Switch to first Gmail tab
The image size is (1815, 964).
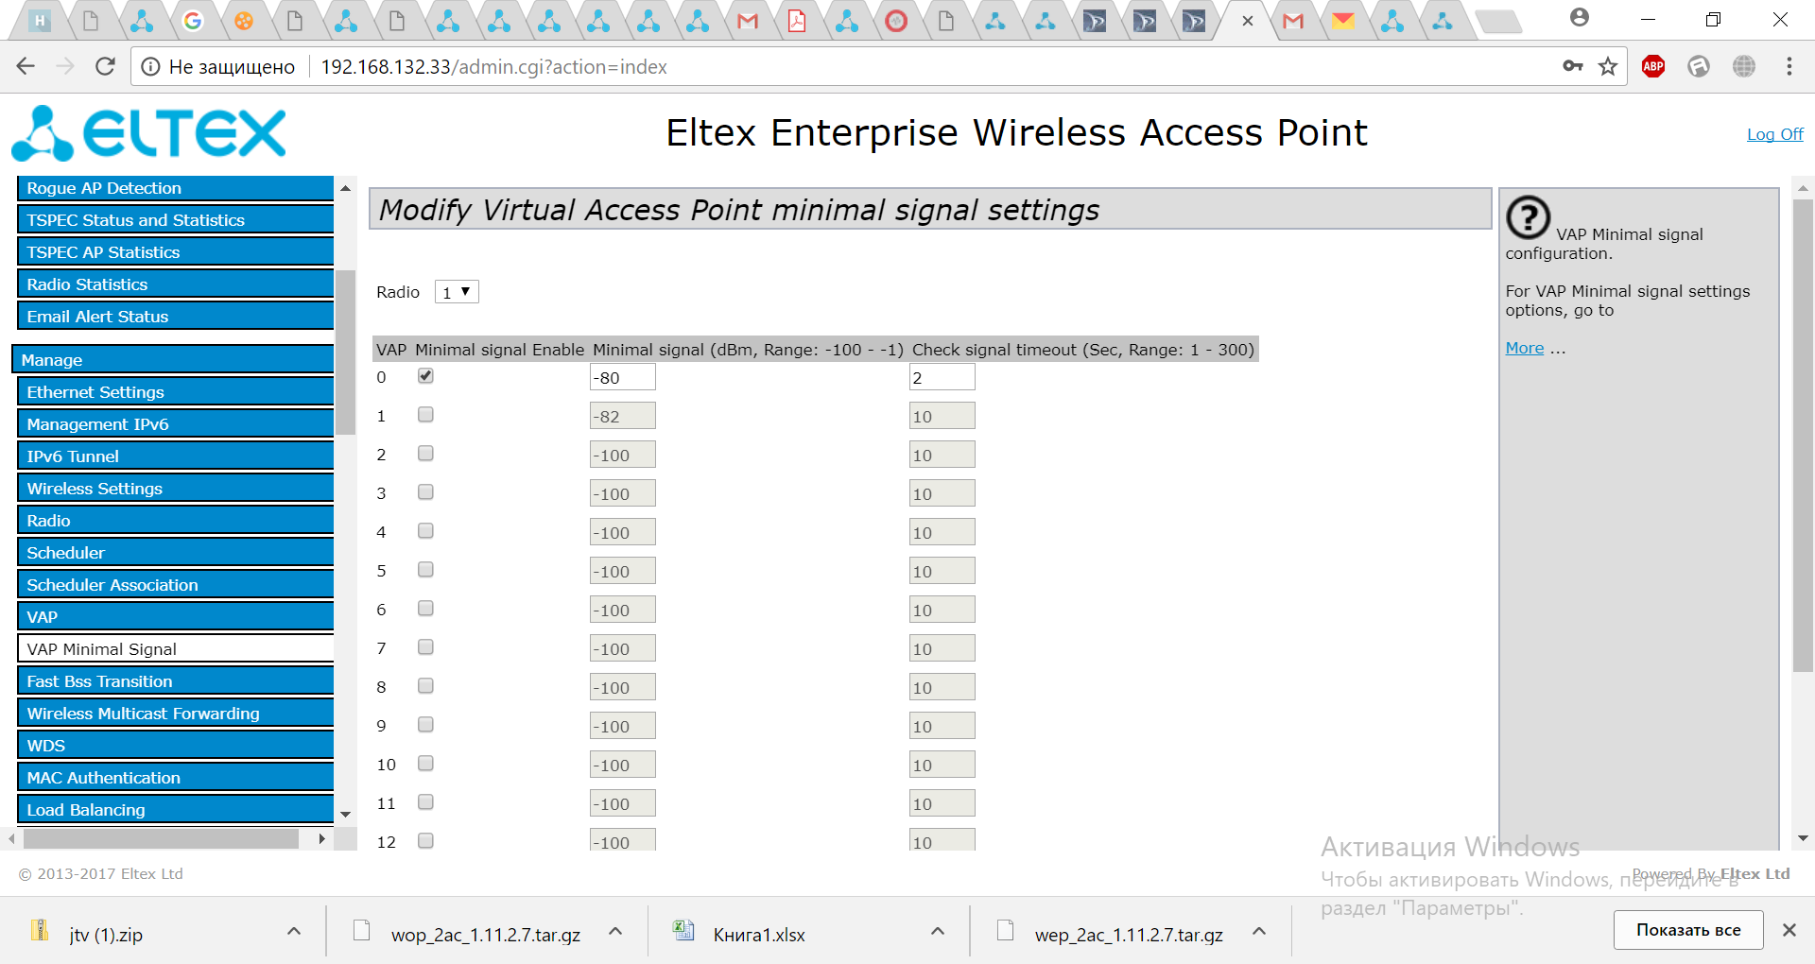click(748, 21)
